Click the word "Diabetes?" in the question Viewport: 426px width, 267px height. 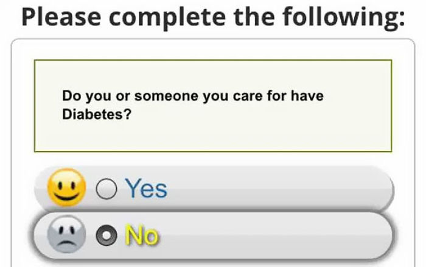point(97,113)
